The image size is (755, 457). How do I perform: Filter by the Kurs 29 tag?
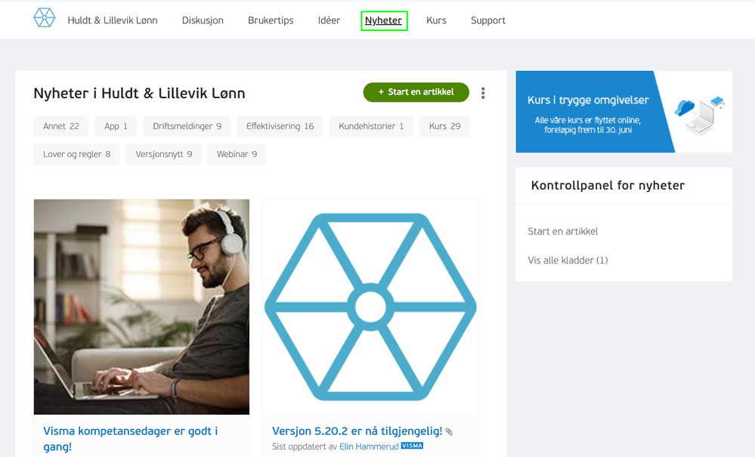tap(444, 126)
